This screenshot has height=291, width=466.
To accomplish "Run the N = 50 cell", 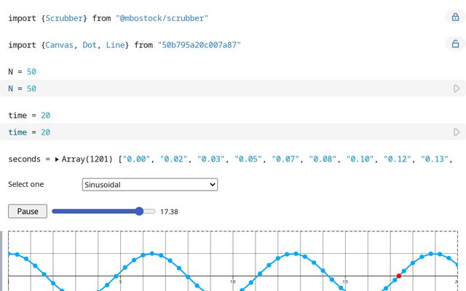I will pos(457,89).
